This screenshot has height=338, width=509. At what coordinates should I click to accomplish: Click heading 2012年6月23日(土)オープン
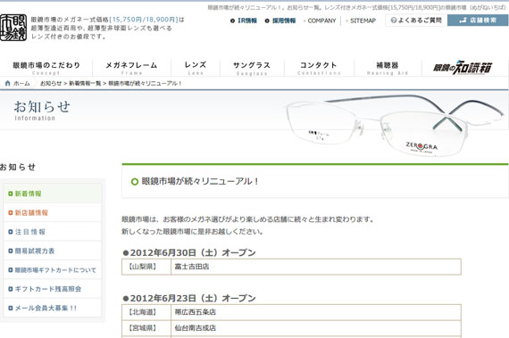pos(189,299)
